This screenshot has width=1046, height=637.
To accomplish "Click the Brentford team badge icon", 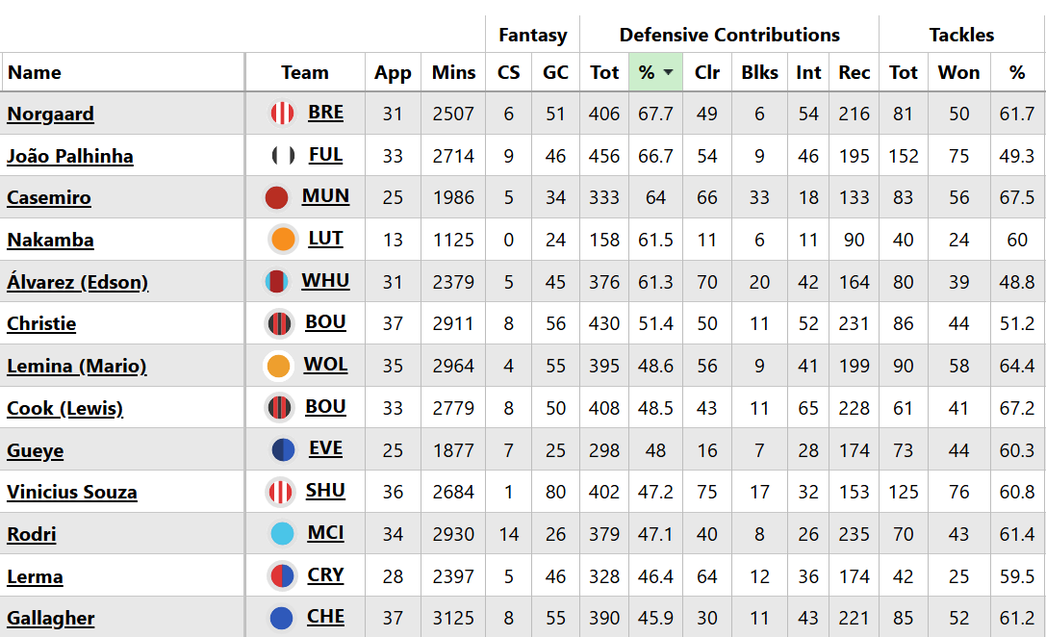I will click(282, 114).
